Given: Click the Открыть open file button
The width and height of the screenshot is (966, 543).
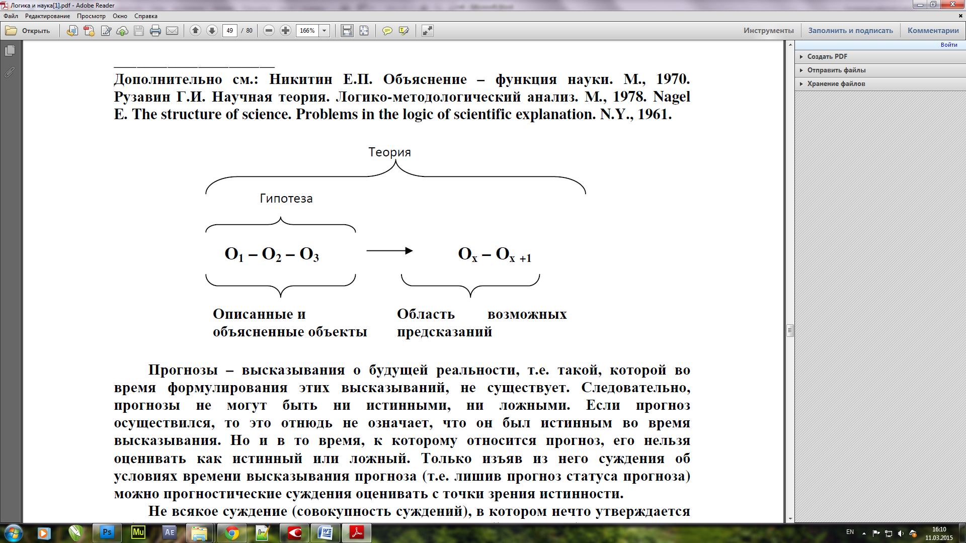Looking at the screenshot, I should point(28,31).
